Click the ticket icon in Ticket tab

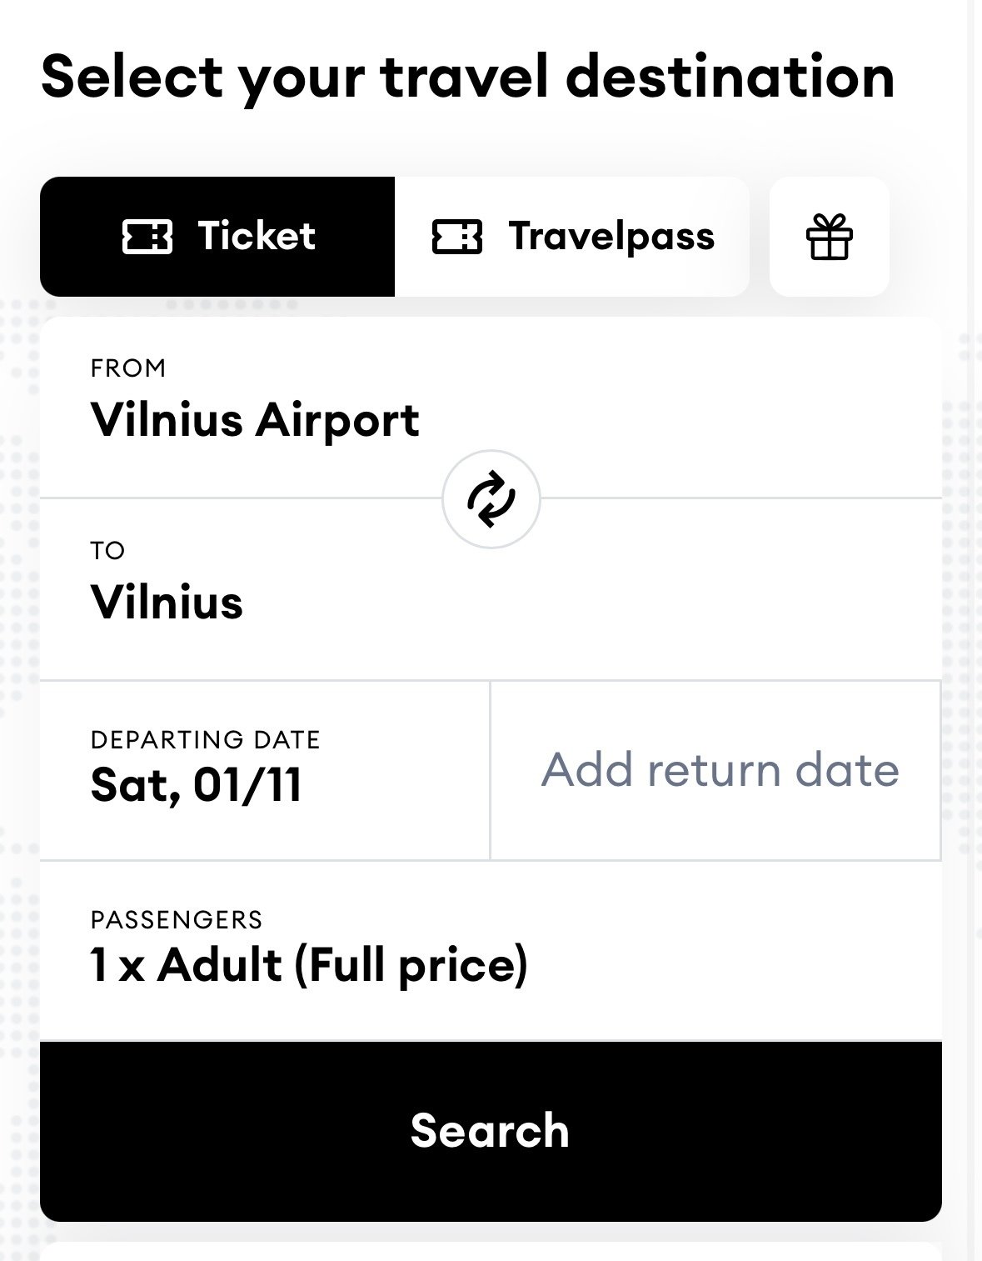(147, 237)
